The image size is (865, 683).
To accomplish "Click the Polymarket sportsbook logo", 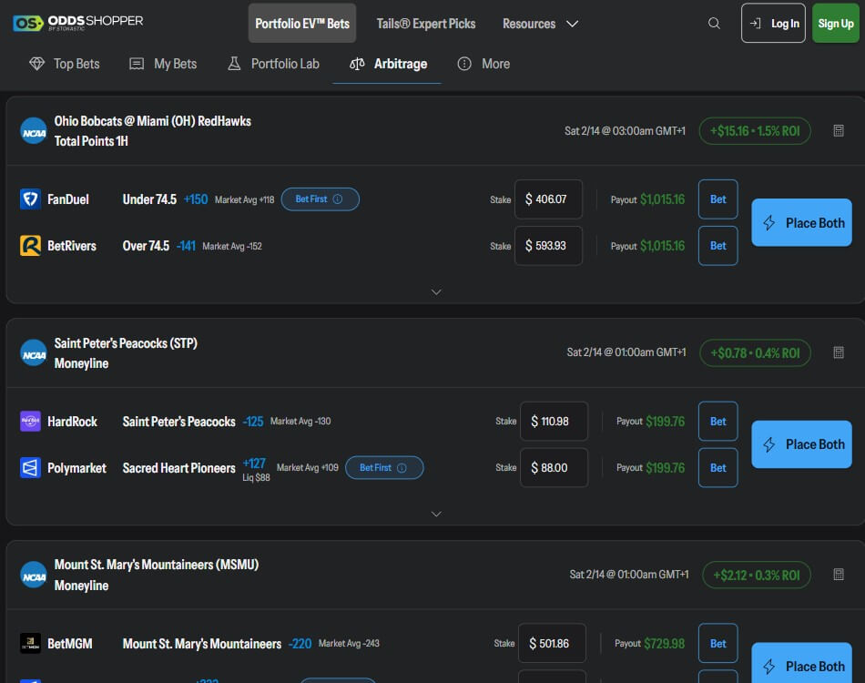I will click(33, 467).
